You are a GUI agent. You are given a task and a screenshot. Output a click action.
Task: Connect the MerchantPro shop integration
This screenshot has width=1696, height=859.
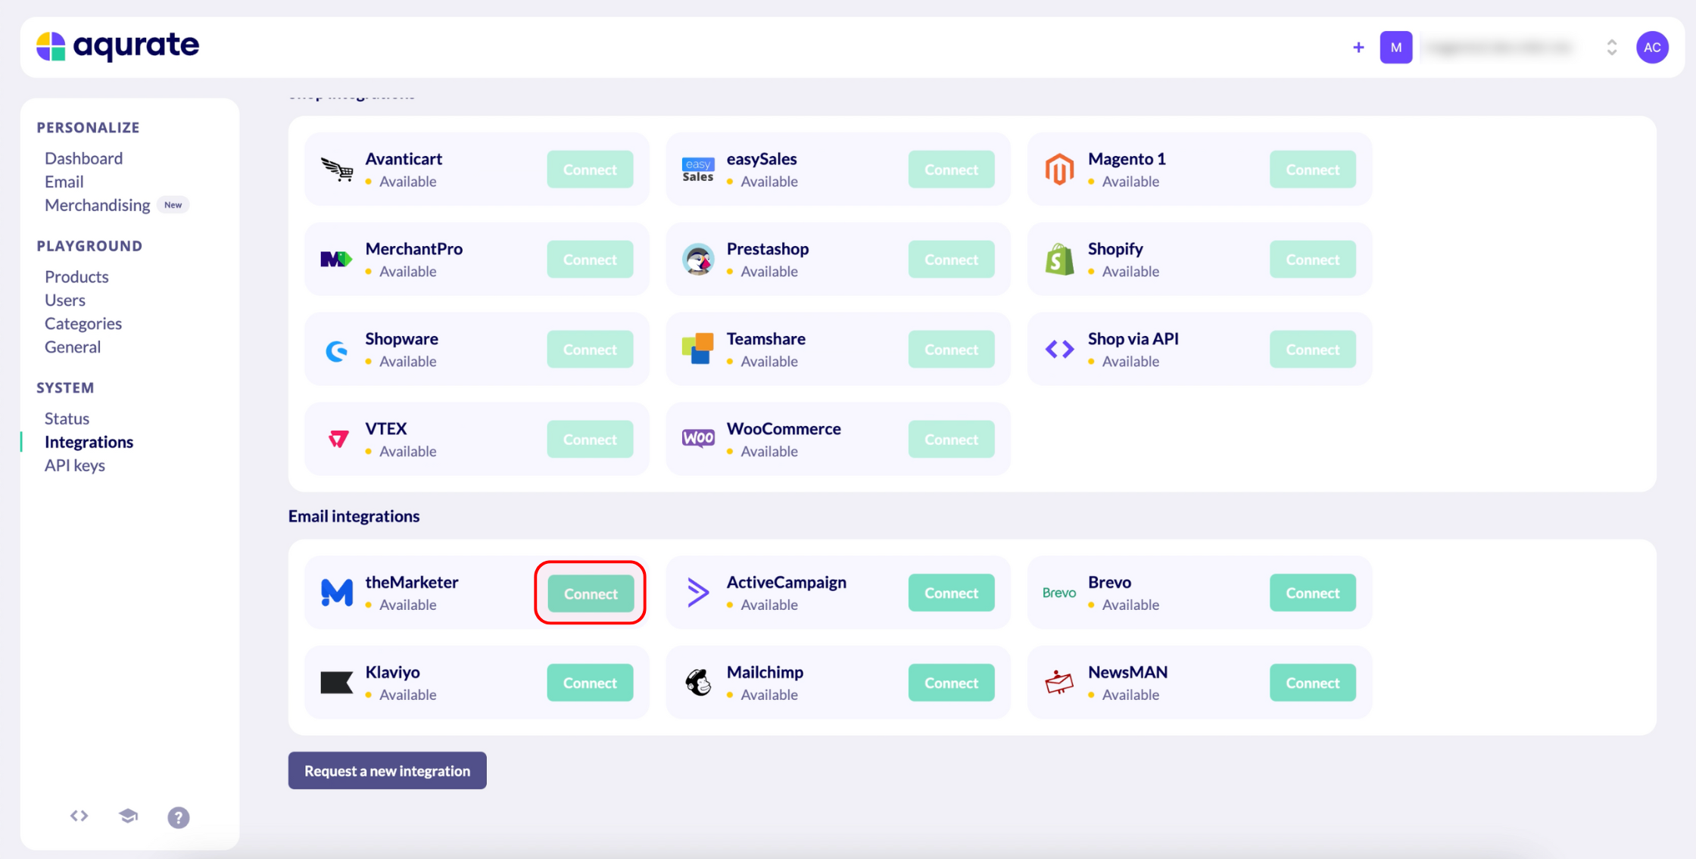point(590,260)
